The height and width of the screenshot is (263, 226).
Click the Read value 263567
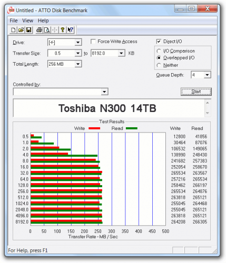pyautogui.click(x=200, y=173)
